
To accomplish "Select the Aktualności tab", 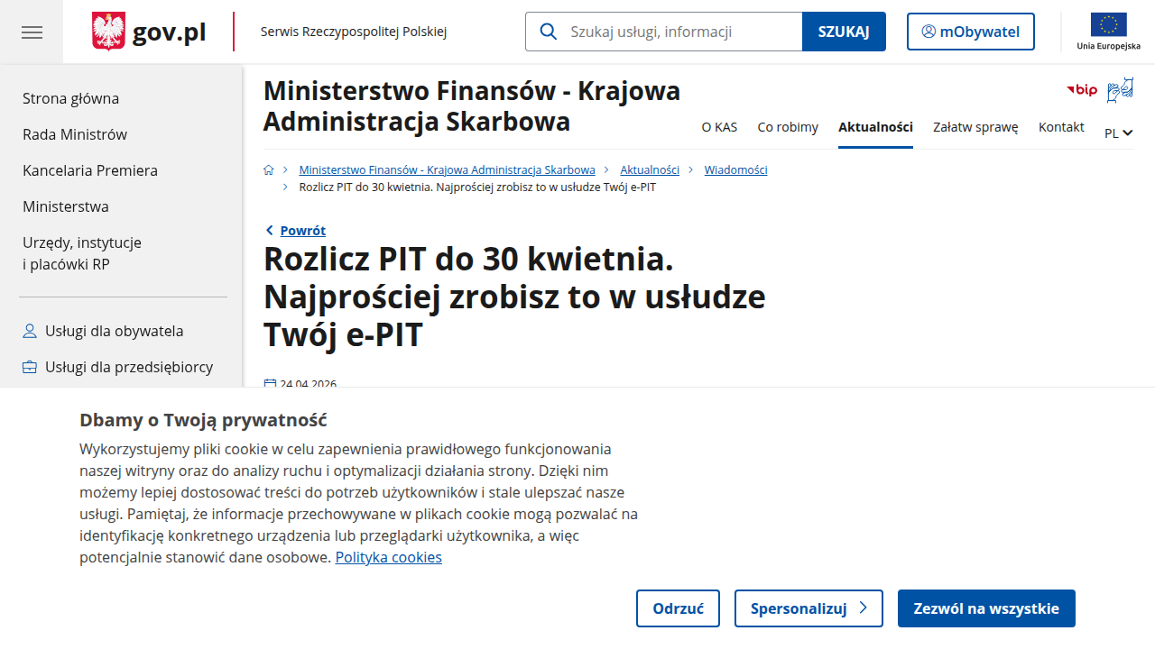I will click(x=875, y=127).
